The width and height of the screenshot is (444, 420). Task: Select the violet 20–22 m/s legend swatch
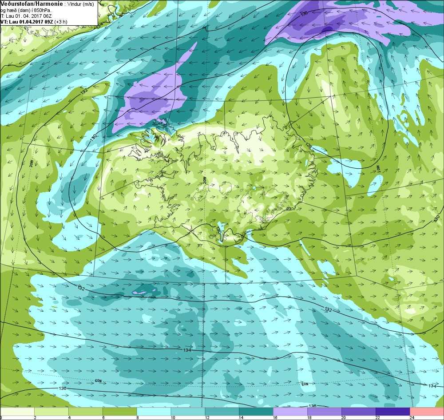coord(358,411)
